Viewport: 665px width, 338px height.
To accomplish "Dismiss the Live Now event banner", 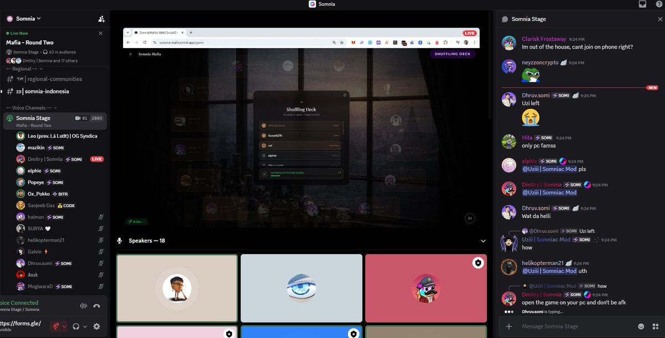I will (100, 33).
